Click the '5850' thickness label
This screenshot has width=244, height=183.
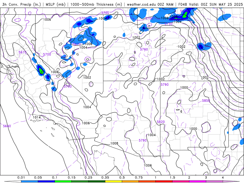[x=206, y=101]
